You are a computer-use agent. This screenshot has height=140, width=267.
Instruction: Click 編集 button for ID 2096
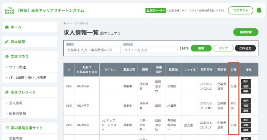click(x=246, y=91)
